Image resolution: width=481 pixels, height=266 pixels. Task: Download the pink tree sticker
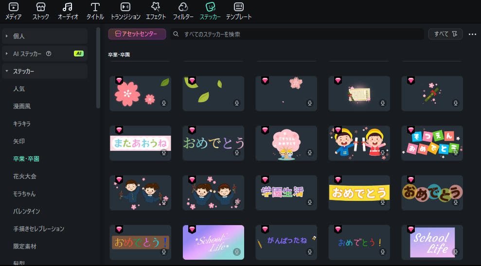310,153
